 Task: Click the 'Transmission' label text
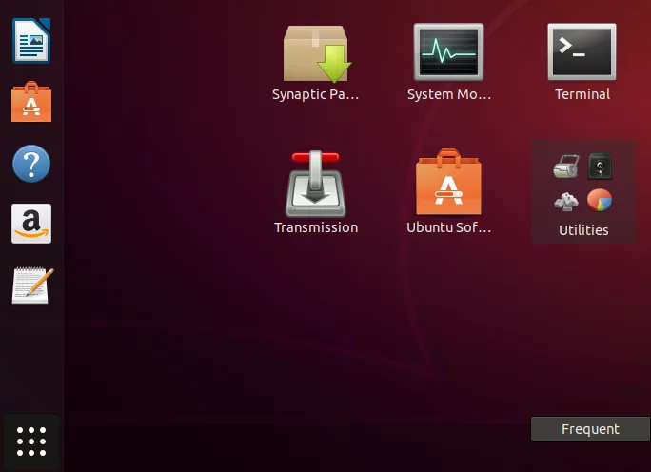[316, 227]
